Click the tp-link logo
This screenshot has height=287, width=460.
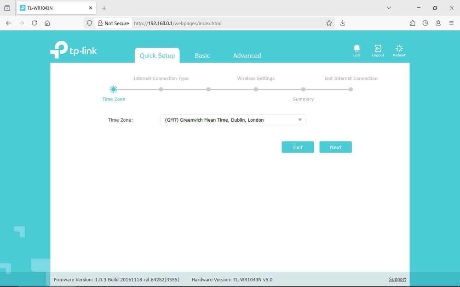[73, 50]
